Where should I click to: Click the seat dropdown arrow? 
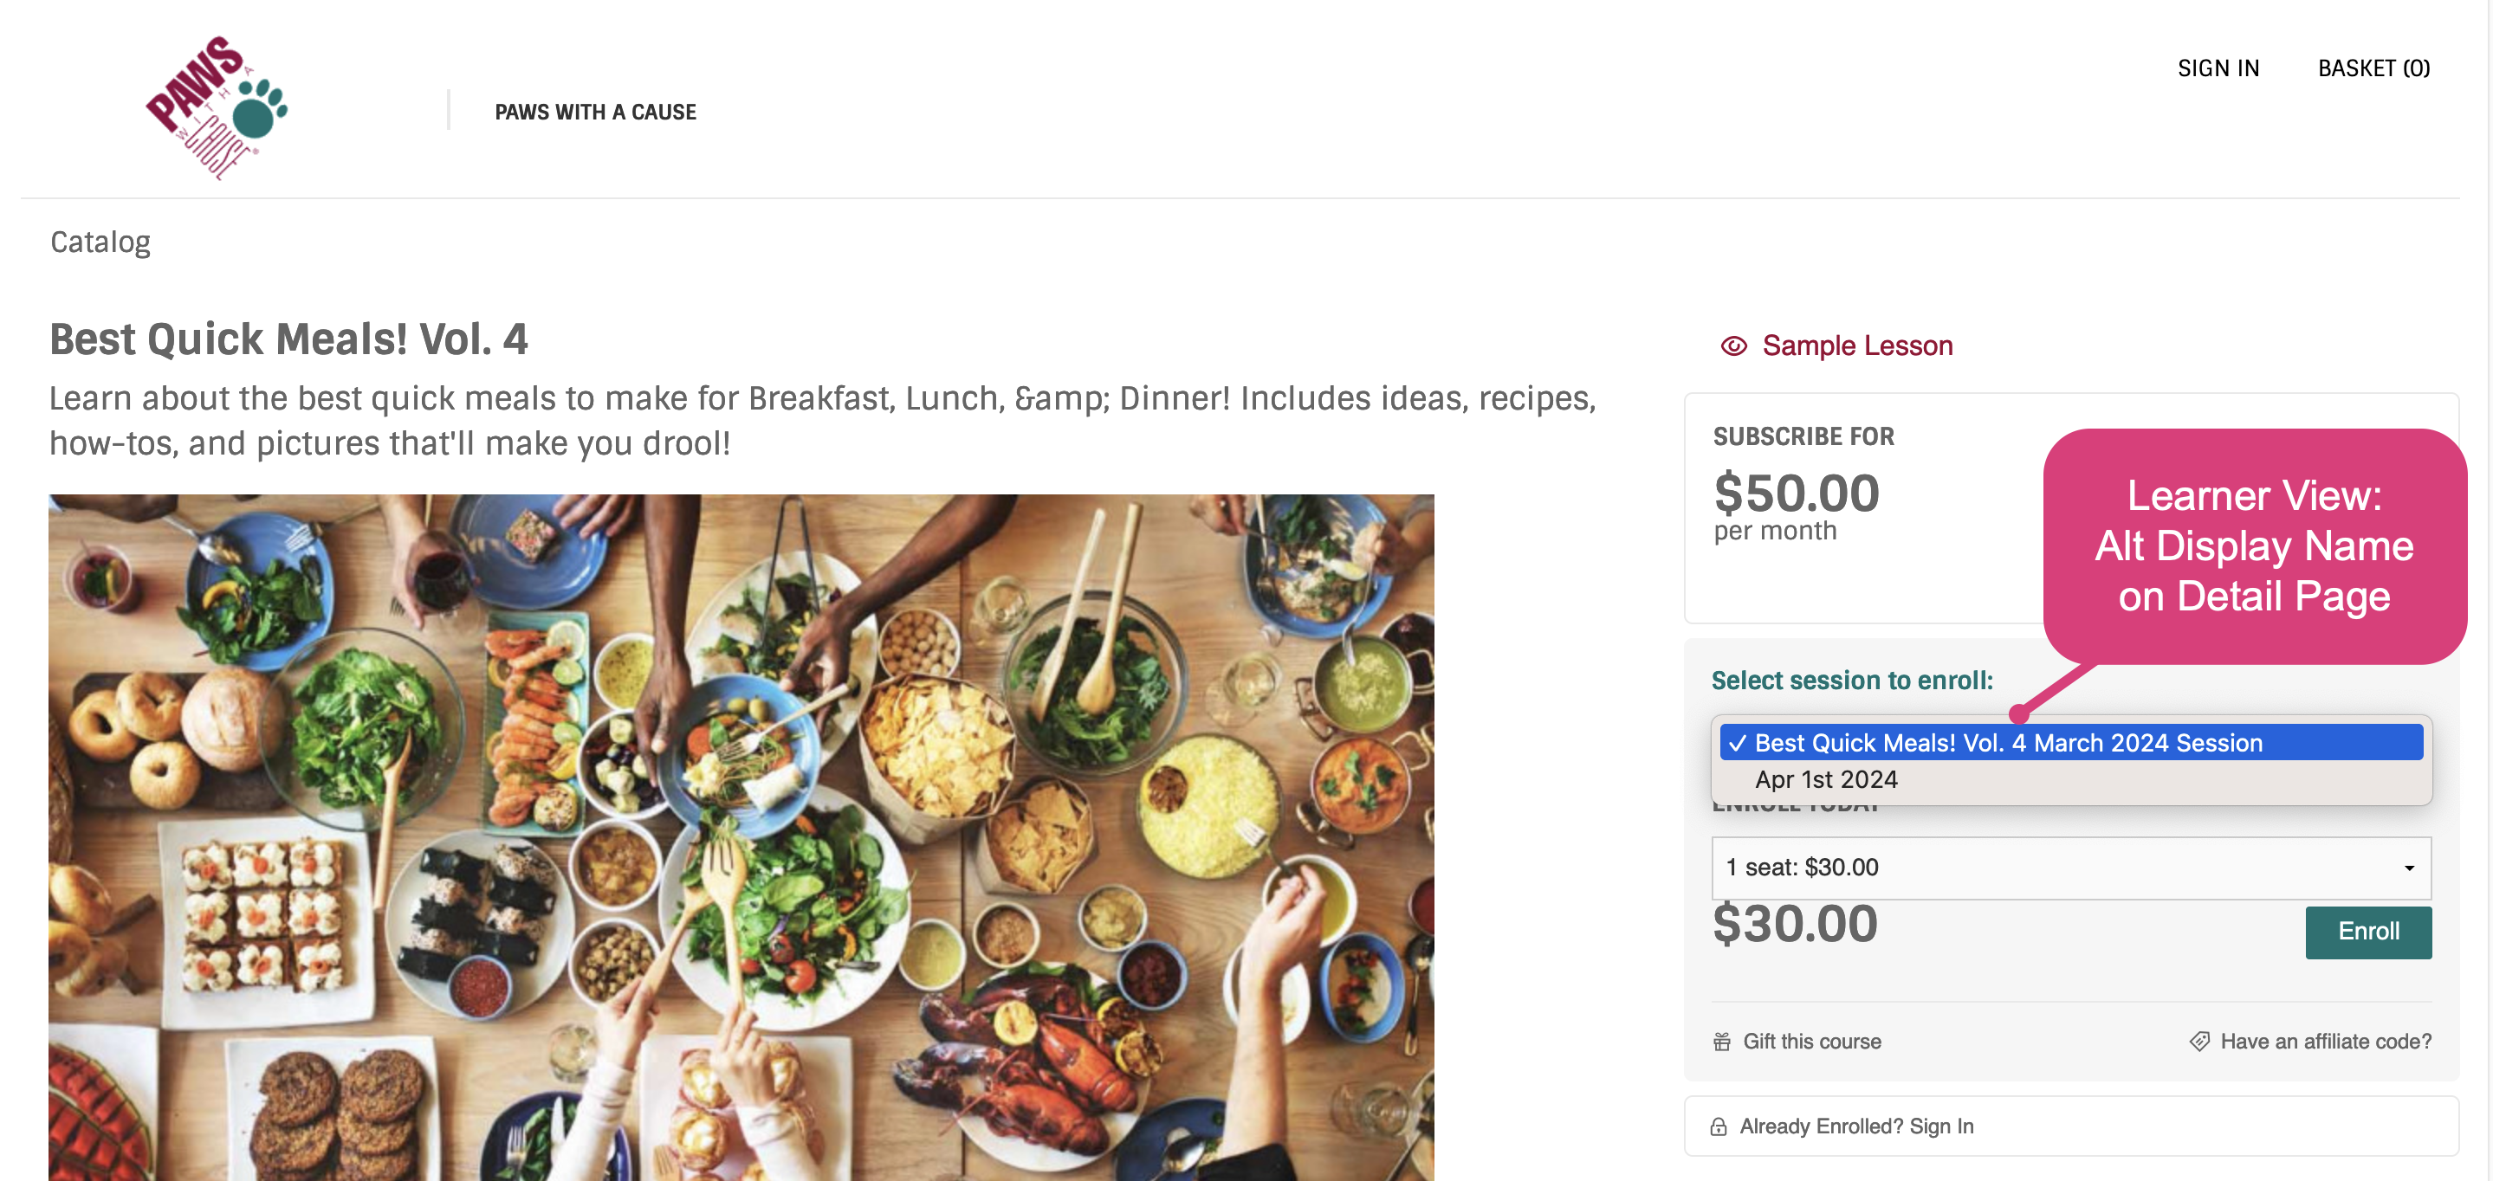pyautogui.click(x=2409, y=868)
